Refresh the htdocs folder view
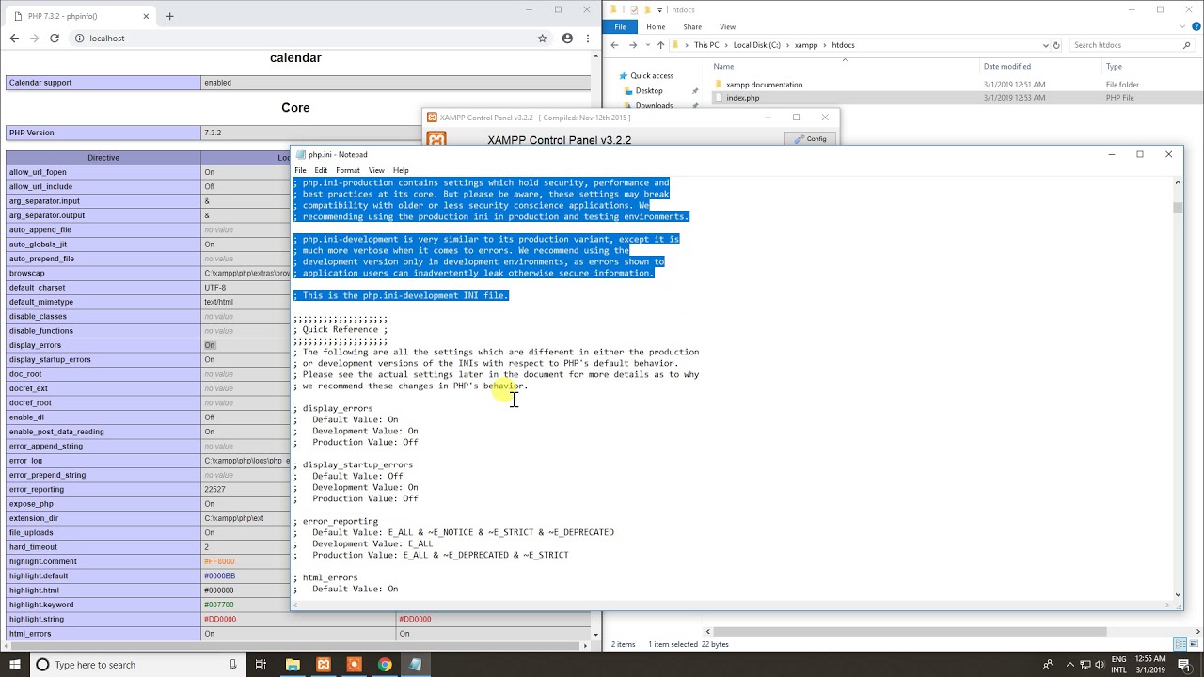Screen dimensions: 1204x677 1056,45
